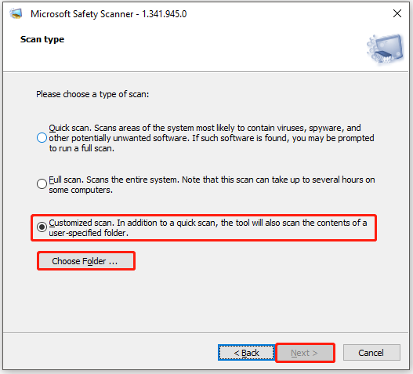Click 'to run a full scan.' text line

pyautogui.click(x=82, y=148)
